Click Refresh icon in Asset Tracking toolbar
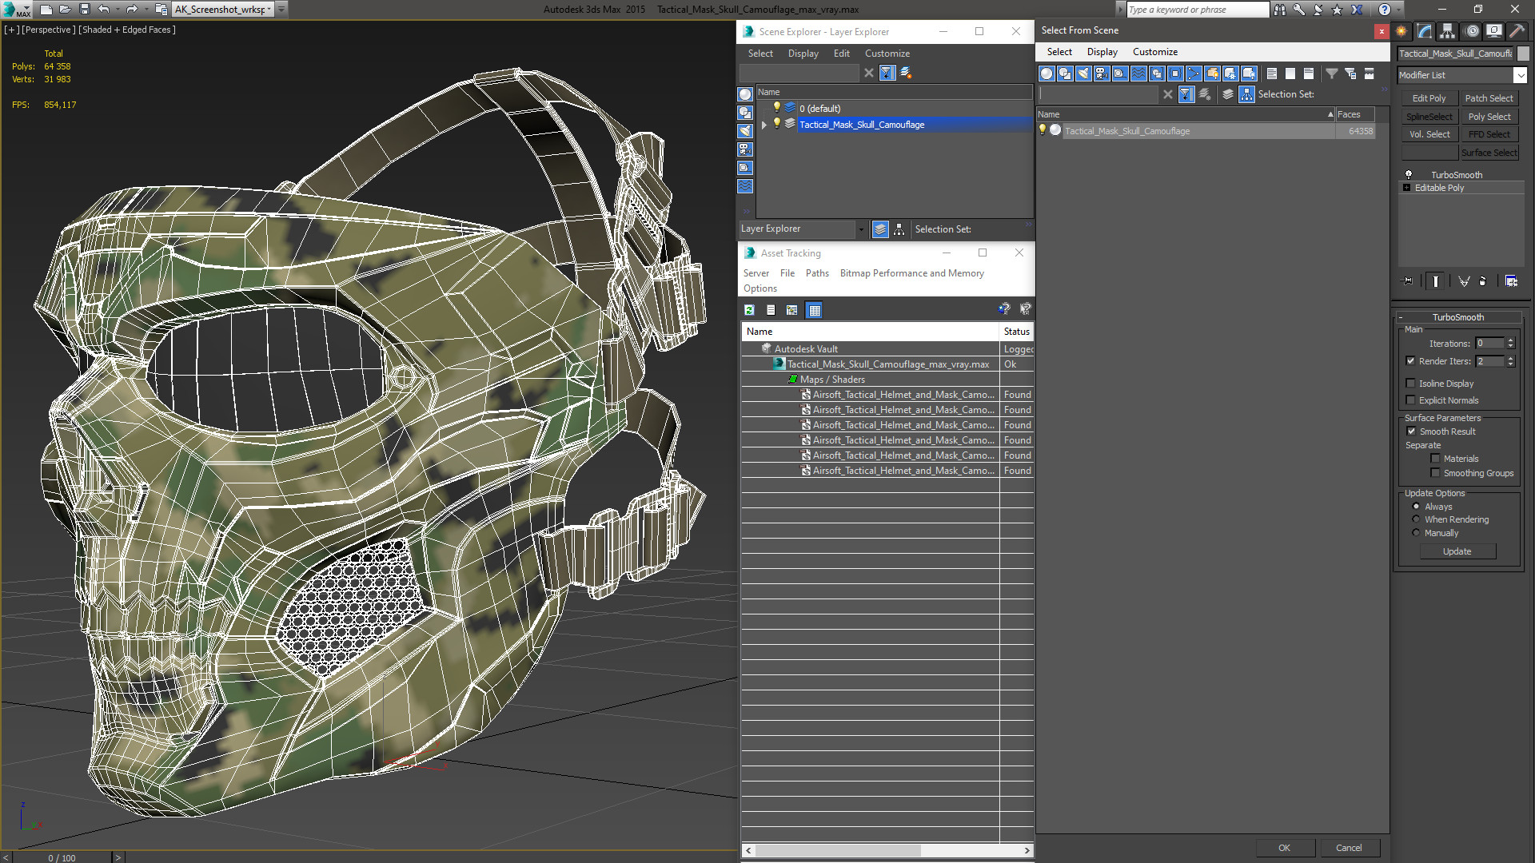The height and width of the screenshot is (863, 1535). (x=749, y=310)
